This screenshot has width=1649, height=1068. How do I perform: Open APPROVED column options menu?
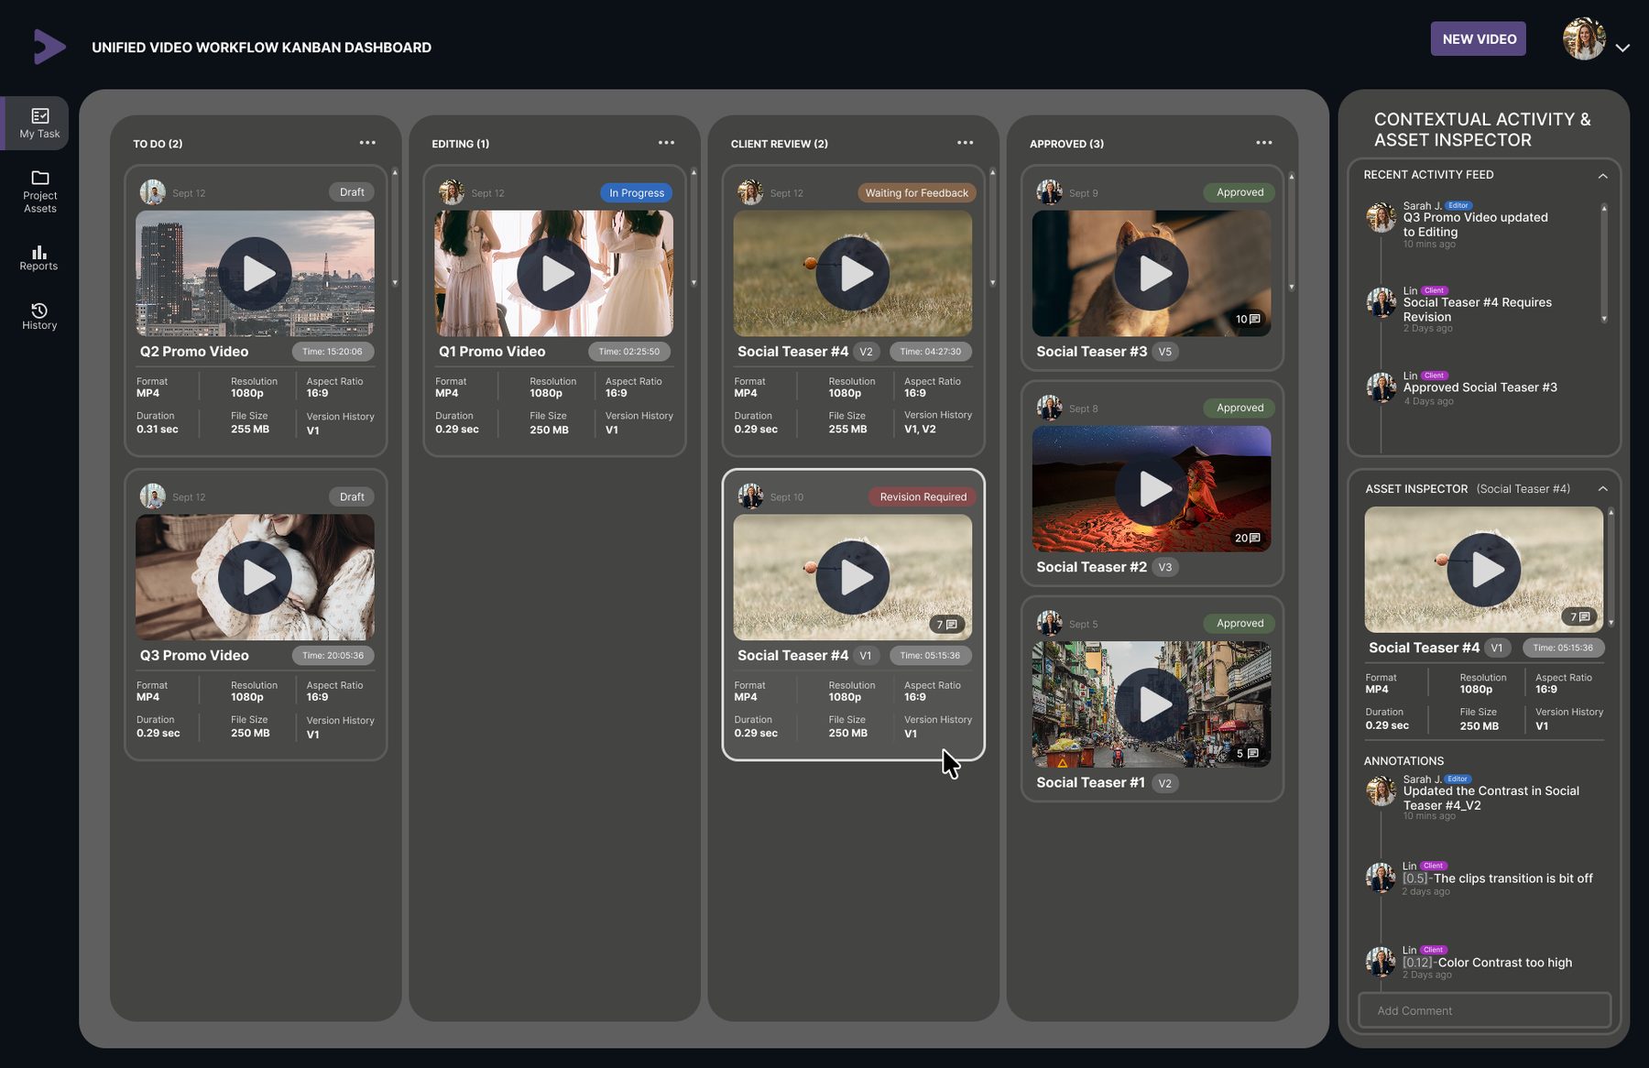coord(1264,143)
